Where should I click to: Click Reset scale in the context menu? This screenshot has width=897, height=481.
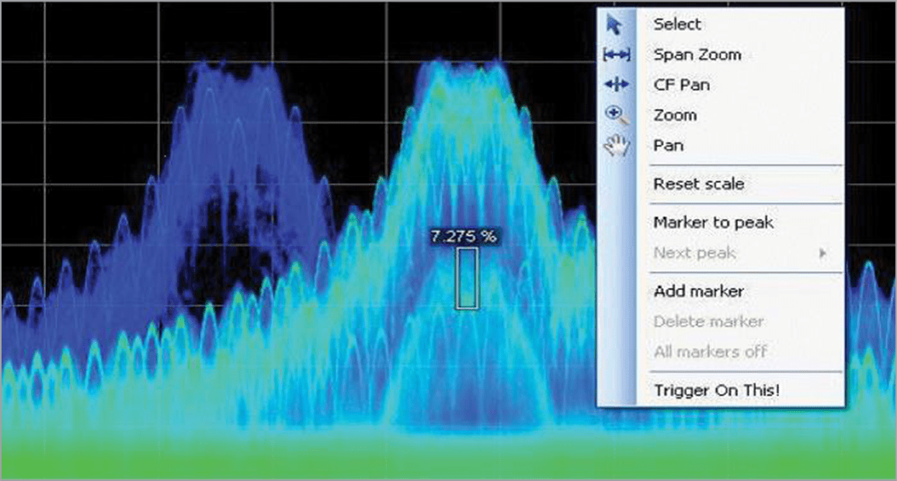(x=698, y=185)
